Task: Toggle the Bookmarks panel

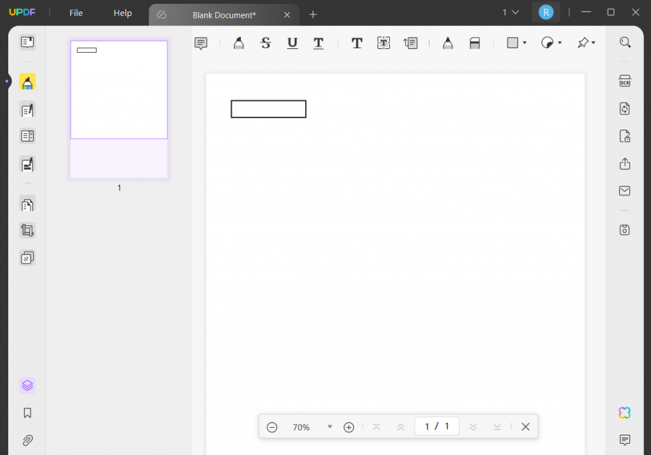Action: (27, 413)
